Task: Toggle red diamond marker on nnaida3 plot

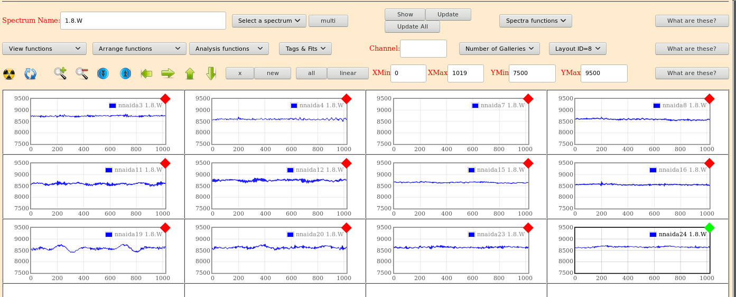Action: (165, 99)
